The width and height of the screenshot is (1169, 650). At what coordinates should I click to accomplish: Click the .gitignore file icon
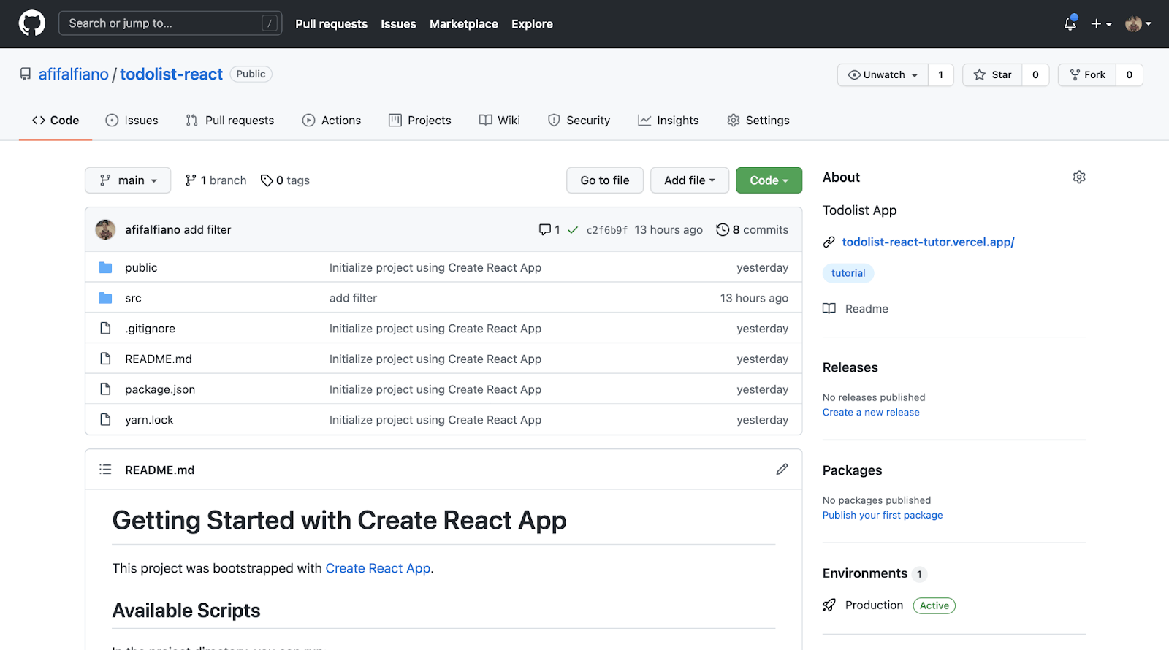105,329
